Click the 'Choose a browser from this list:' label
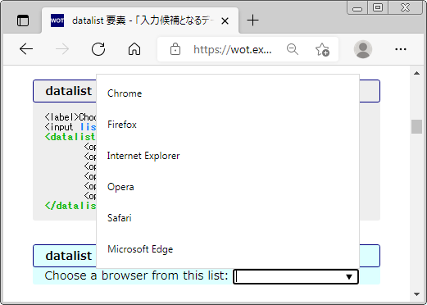 pos(136,275)
